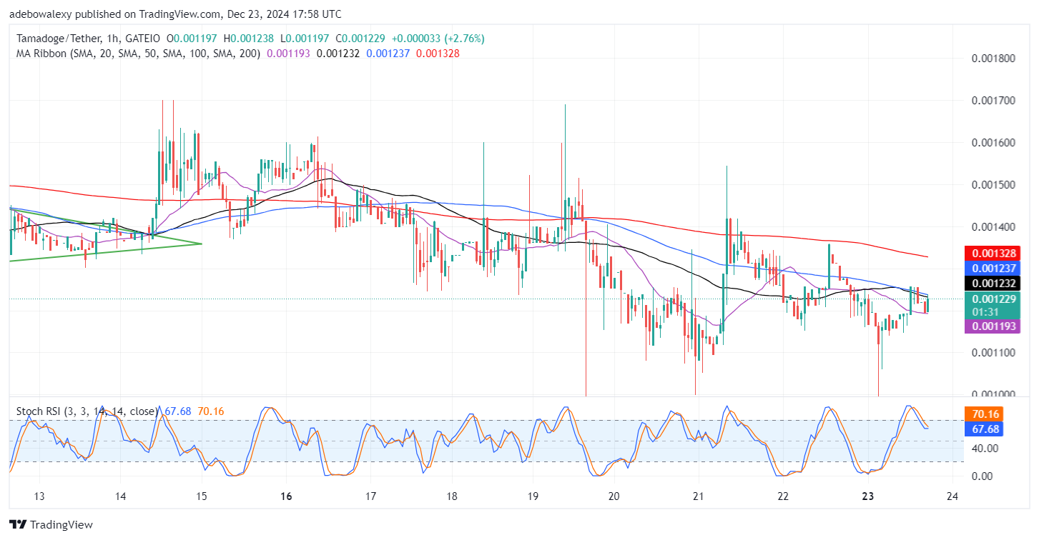
Task: Click bold date label 16 on time axis
Action: point(287,496)
